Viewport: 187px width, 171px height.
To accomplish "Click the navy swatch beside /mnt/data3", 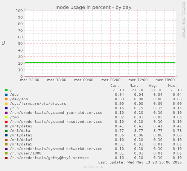I will click(6, 135).
